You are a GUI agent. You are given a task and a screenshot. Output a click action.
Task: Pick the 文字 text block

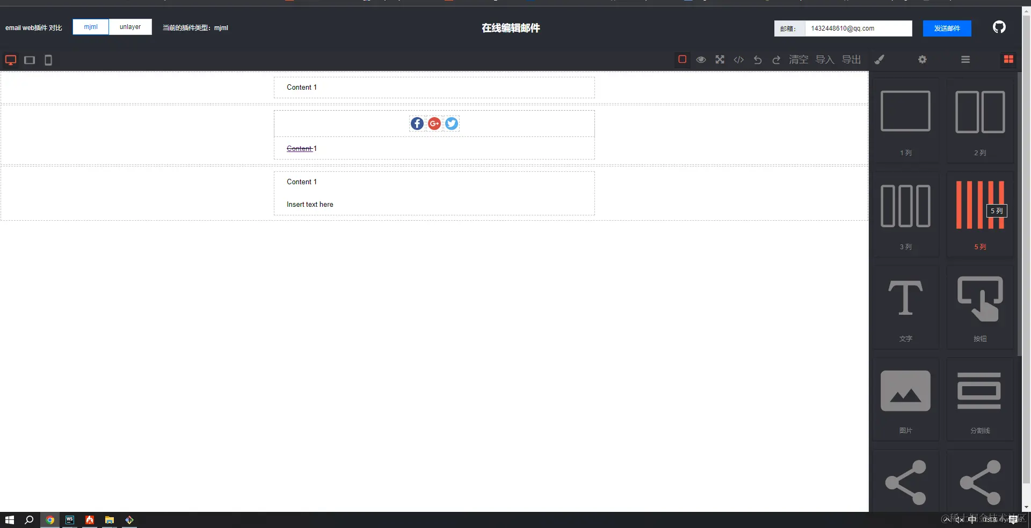pyautogui.click(x=906, y=307)
